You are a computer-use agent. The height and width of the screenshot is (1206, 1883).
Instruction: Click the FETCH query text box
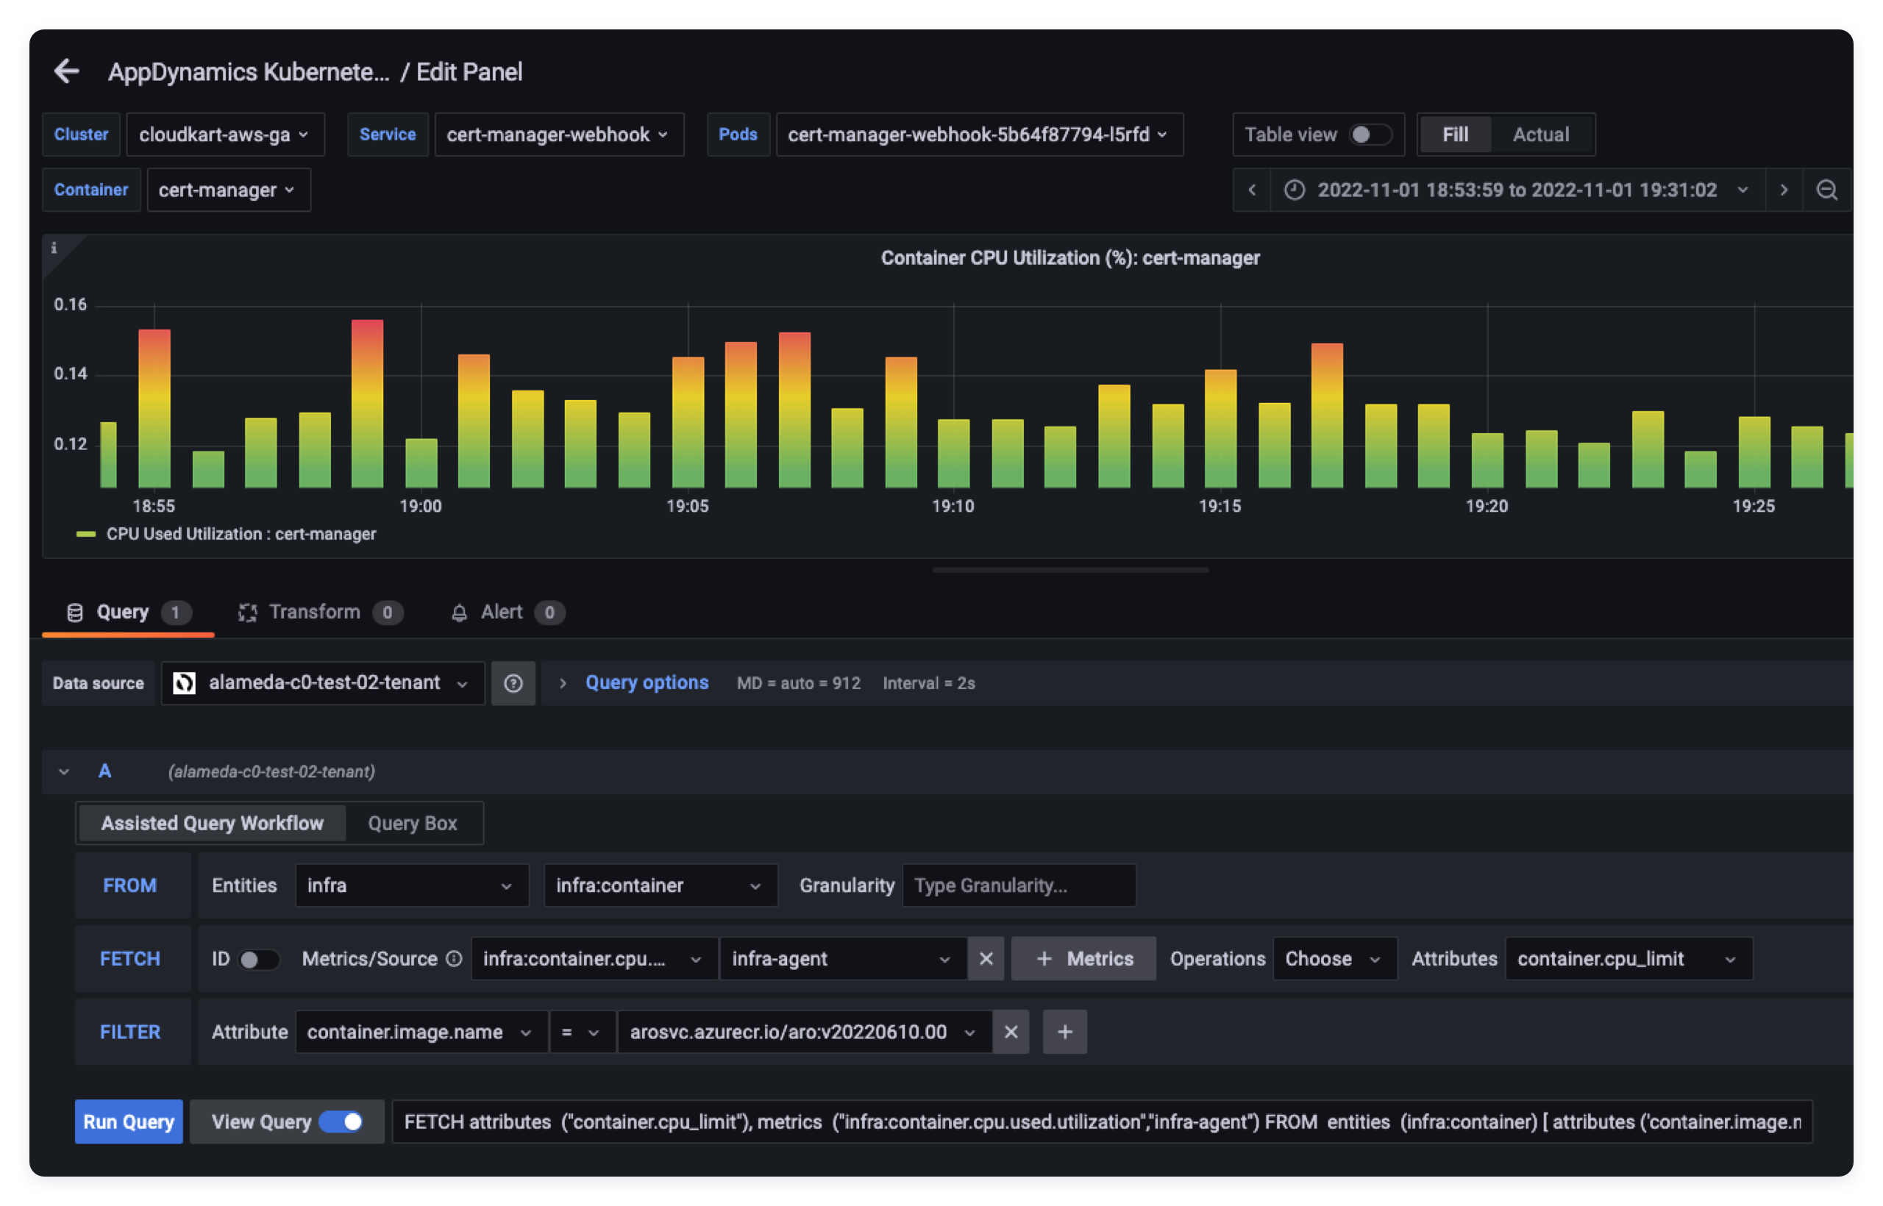1101,1121
